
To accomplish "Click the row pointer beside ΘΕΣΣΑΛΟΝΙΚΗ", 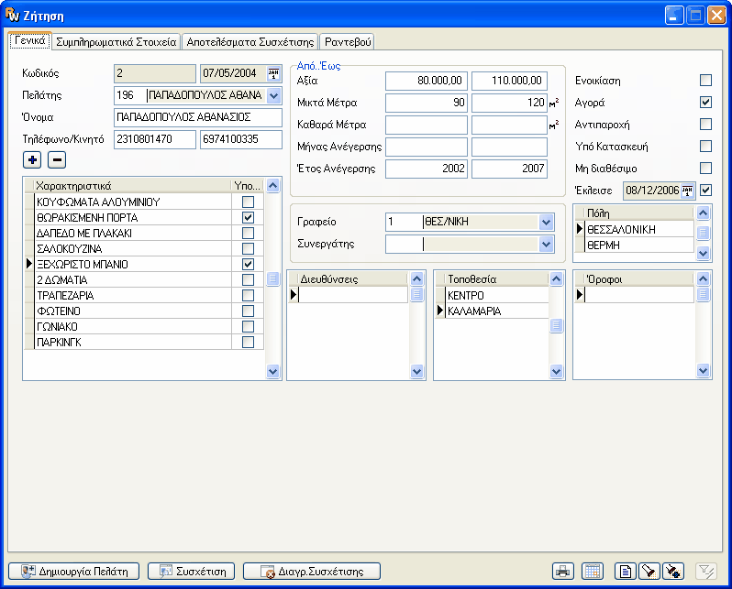I will 580,229.
